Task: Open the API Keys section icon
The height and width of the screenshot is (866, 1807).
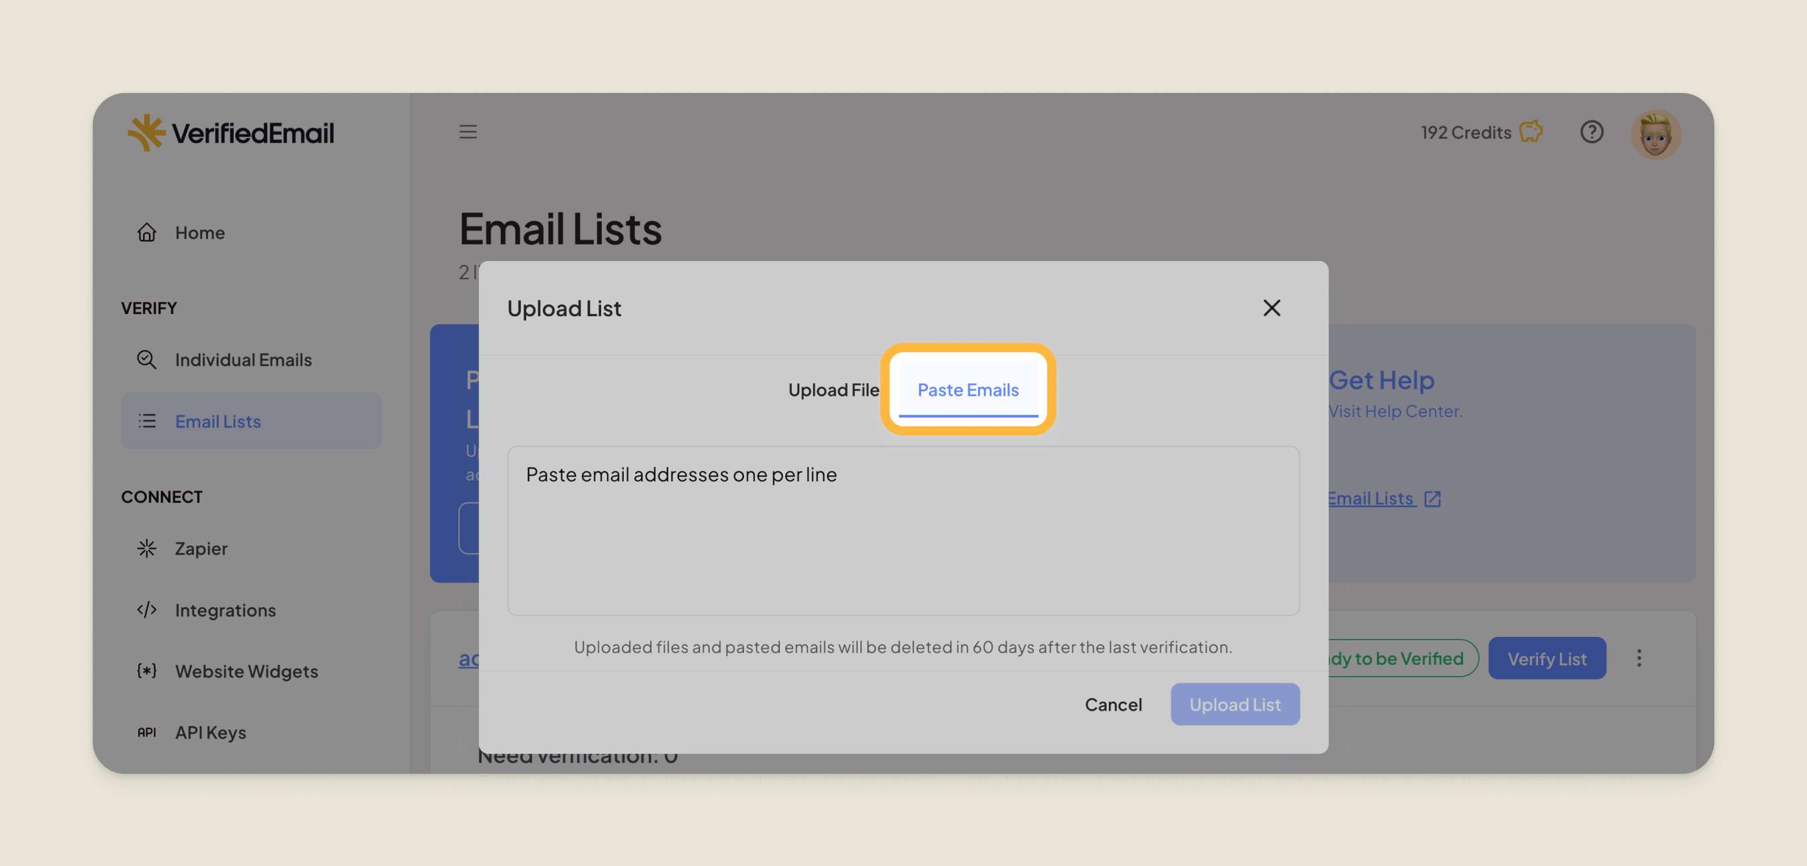Action: 146,732
